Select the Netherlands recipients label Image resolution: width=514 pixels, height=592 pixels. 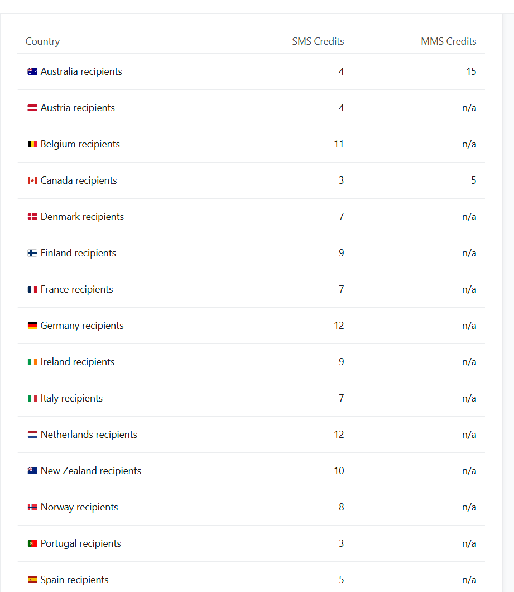point(89,435)
